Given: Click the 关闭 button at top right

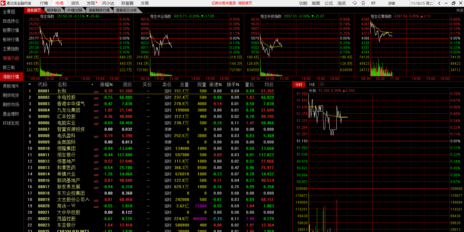Looking at the screenshot, I should [460, 10].
